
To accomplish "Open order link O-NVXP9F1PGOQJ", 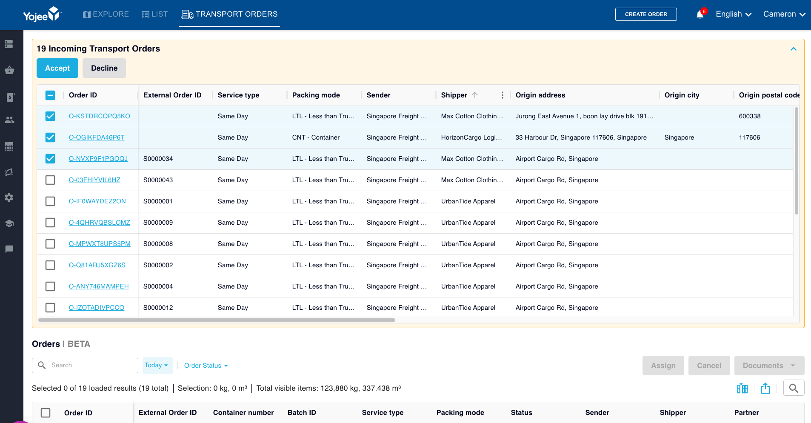I will (98, 159).
